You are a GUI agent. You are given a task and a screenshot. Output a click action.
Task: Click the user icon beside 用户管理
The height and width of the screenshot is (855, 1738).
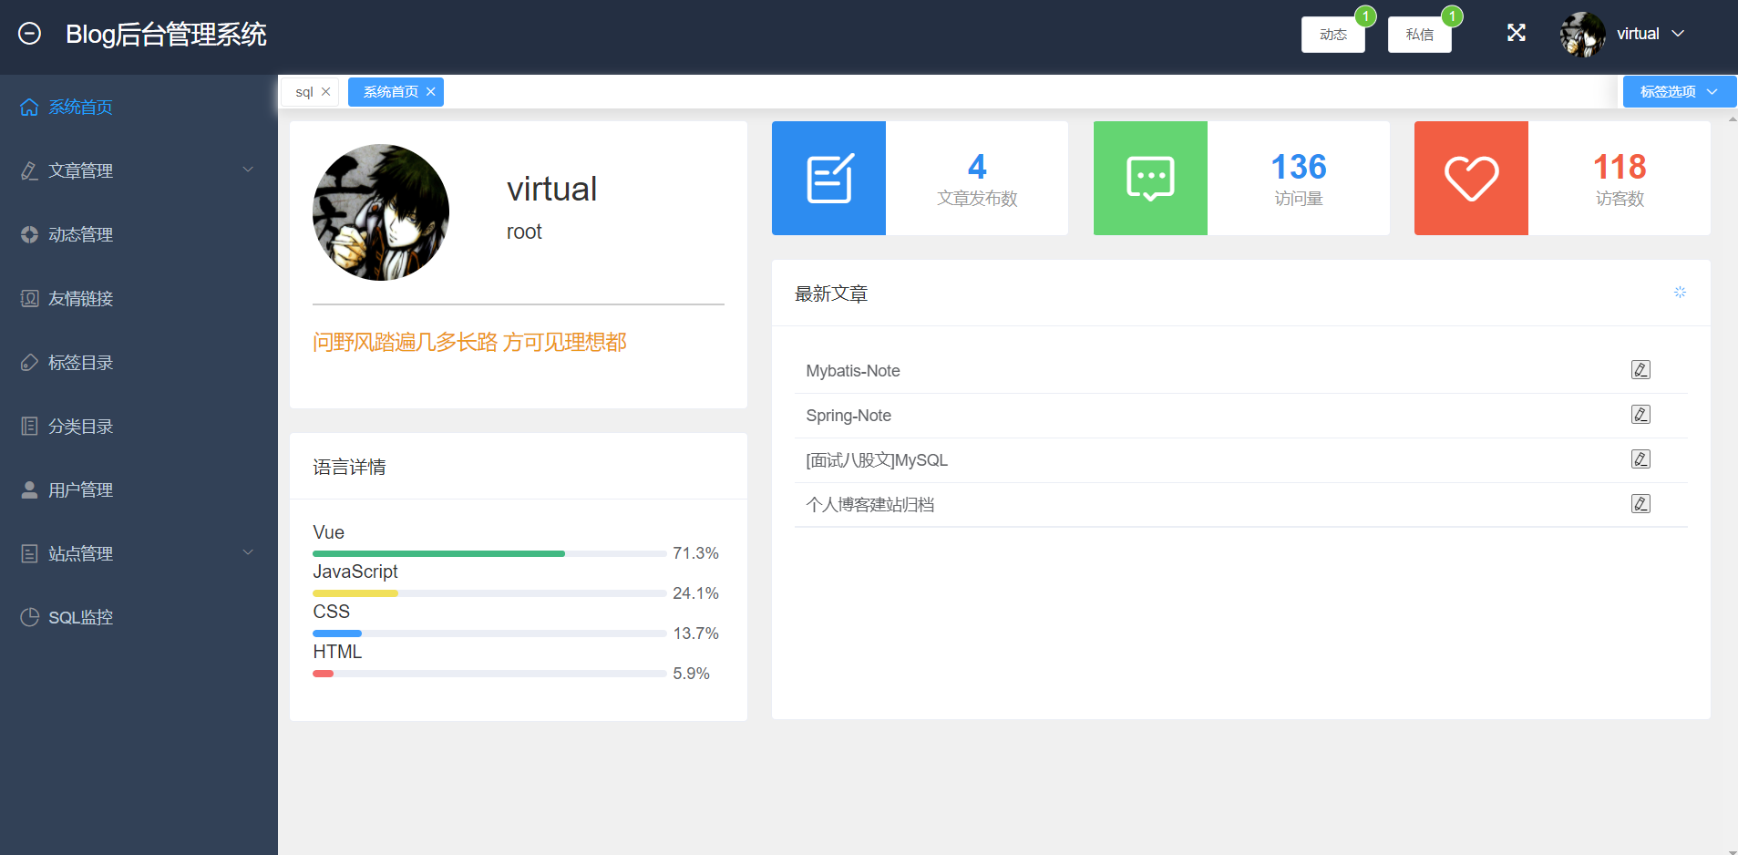29,490
